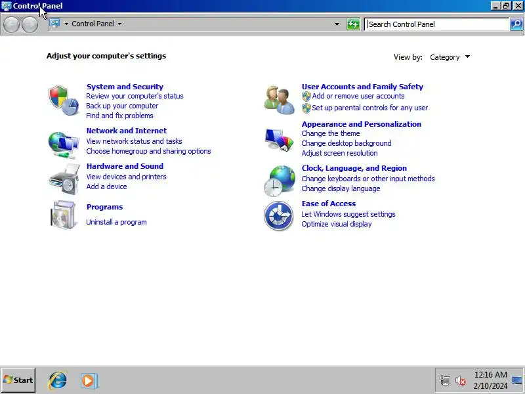Click Change desktop background
525x394 pixels.
click(x=346, y=143)
